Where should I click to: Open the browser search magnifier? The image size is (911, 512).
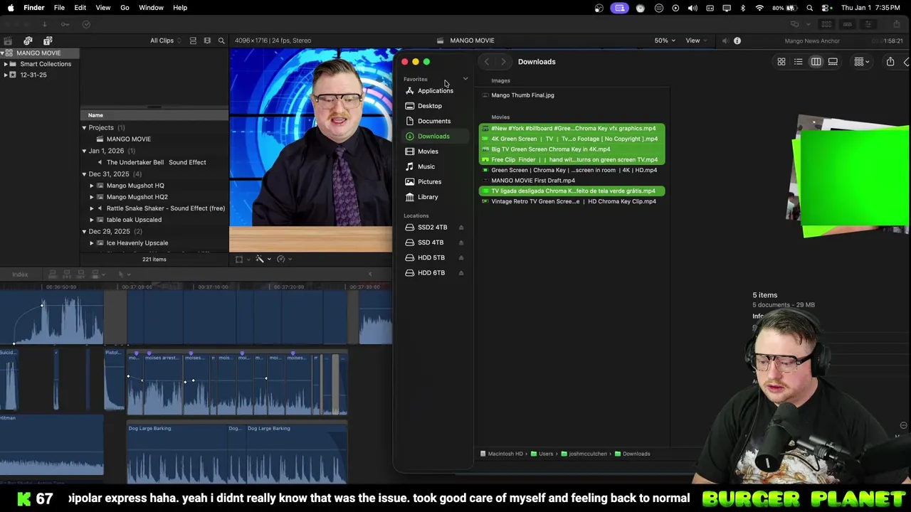[221, 41]
